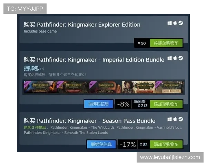Add Imperial Edition Bundle to cart
207x166 pixels.
click(x=166, y=104)
